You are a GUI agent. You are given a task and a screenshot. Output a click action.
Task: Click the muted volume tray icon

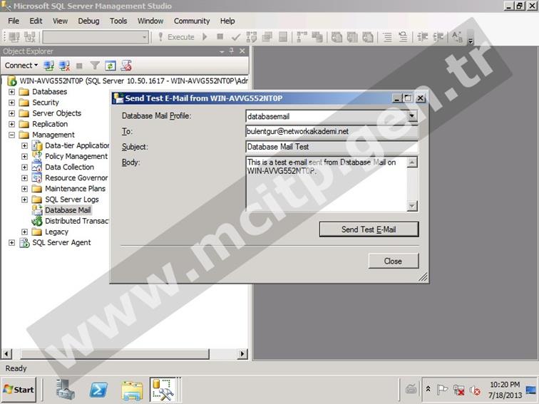pos(475,390)
